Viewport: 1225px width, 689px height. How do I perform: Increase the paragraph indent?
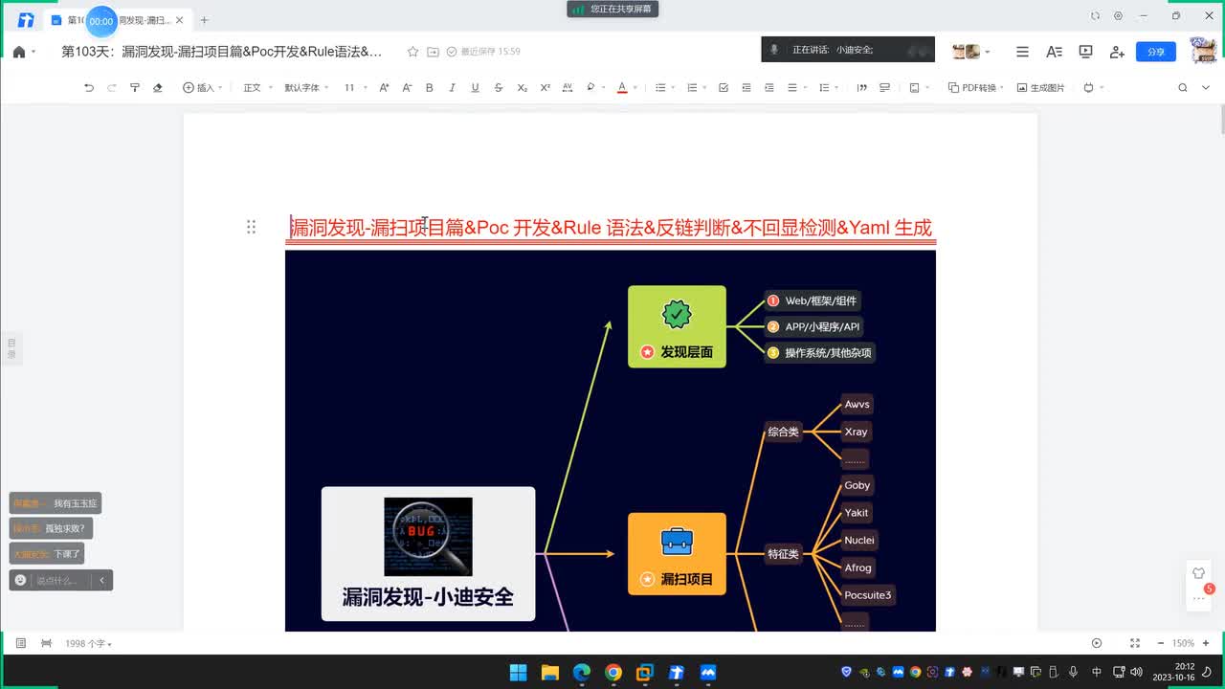pos(769,87)
